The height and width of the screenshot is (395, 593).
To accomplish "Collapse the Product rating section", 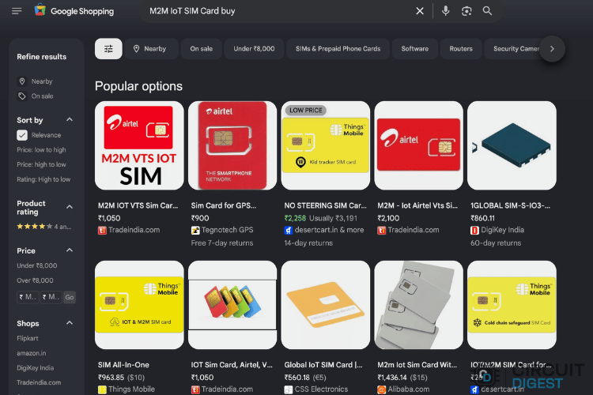I will tap(70, 207).
